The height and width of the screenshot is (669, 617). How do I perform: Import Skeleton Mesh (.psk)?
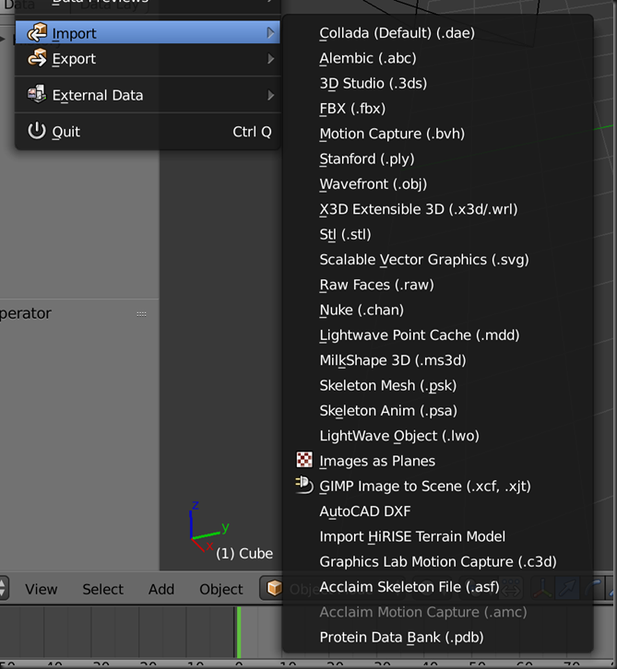coord(438,385)
